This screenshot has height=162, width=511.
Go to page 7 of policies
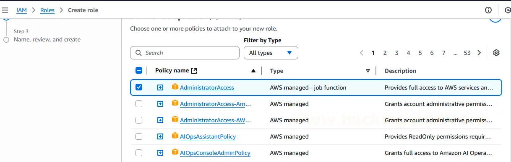click(443, 53)
